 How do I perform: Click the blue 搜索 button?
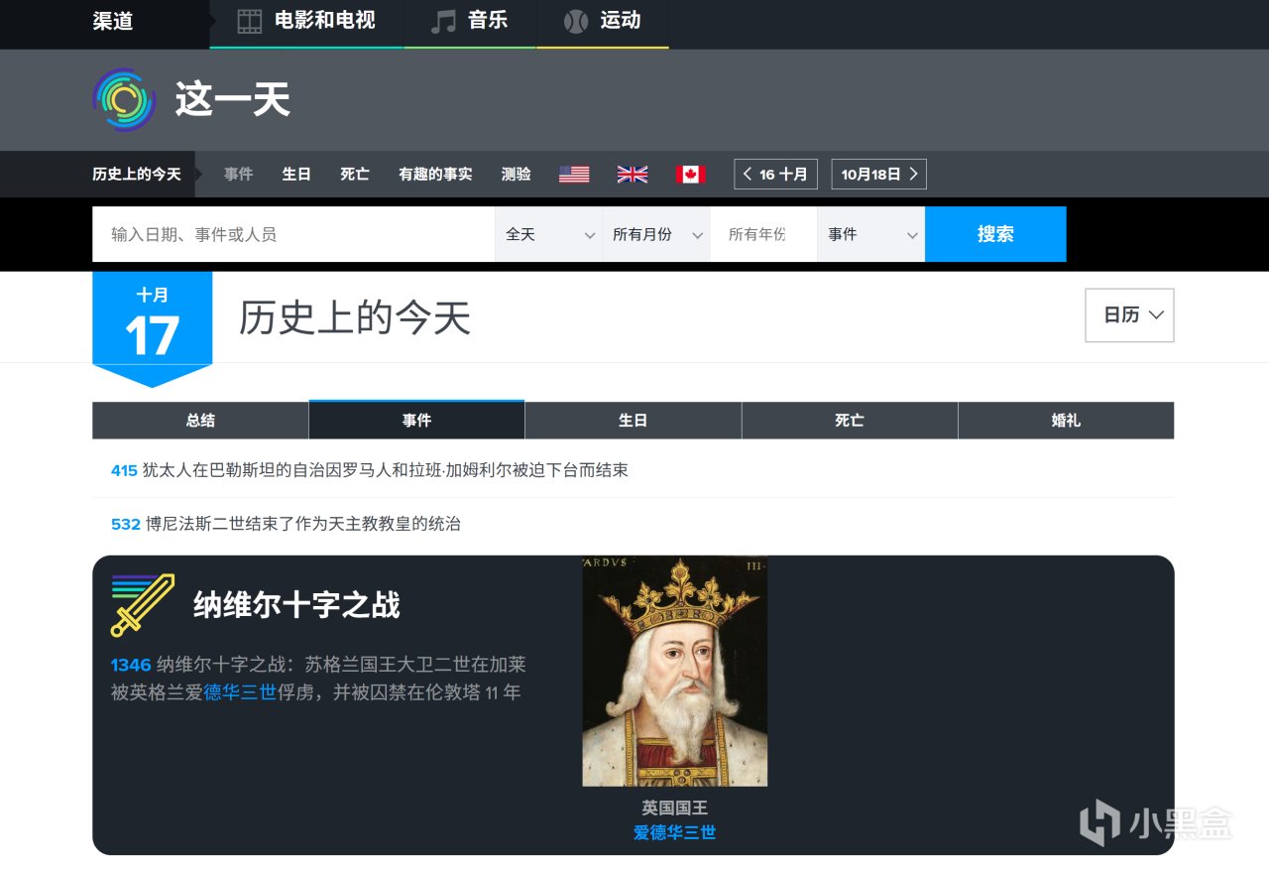(995, 234)
